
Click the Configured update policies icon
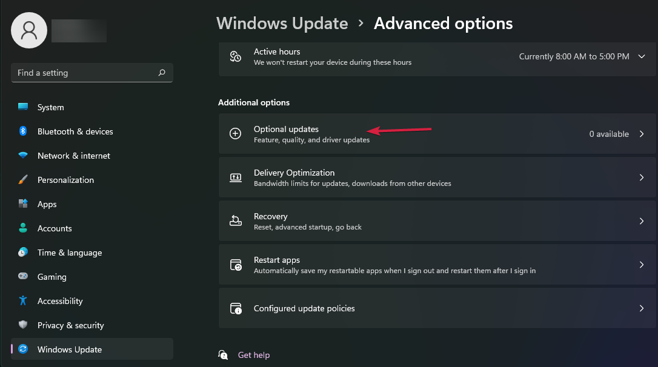click(x=236, y=308)
